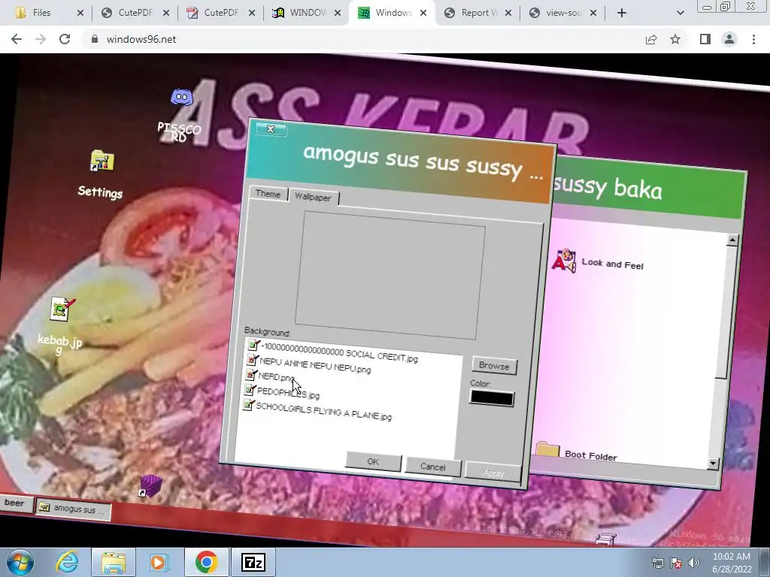
Task: Click the address bar showing windows96.net
Action: 363,39
